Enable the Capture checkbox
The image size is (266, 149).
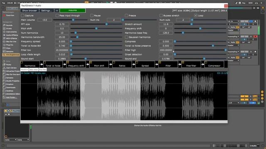tap(22, 15)
